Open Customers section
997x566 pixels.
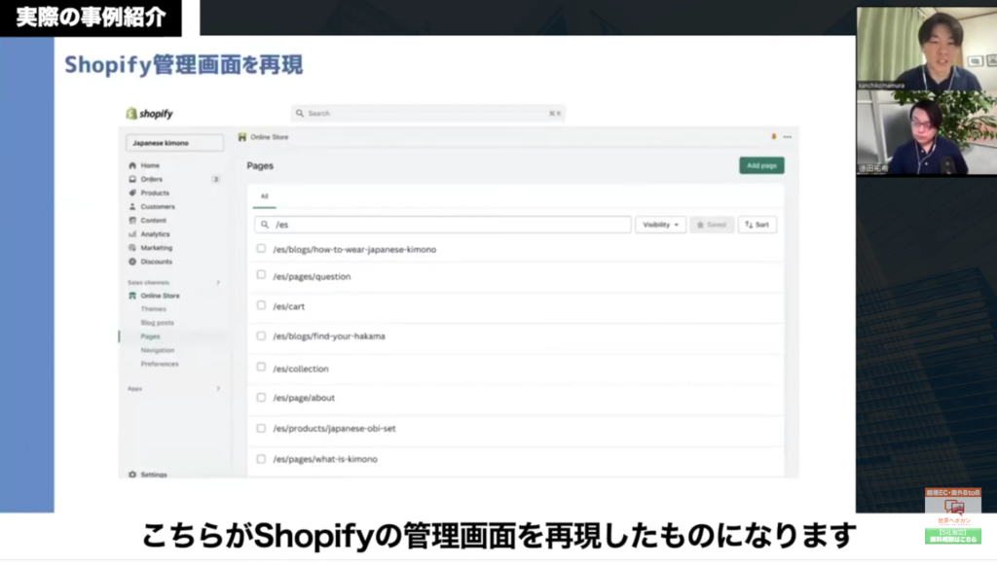pyautogui.click(x=158, y=206)
